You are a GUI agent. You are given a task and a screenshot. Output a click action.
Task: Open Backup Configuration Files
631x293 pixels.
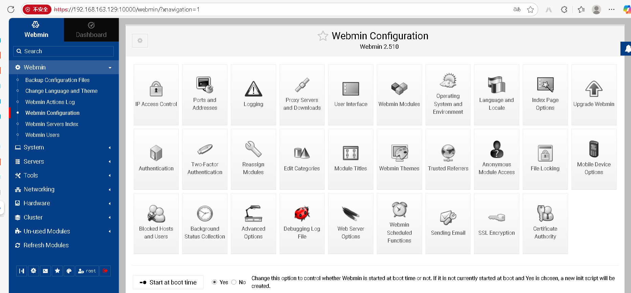point(58,80)
